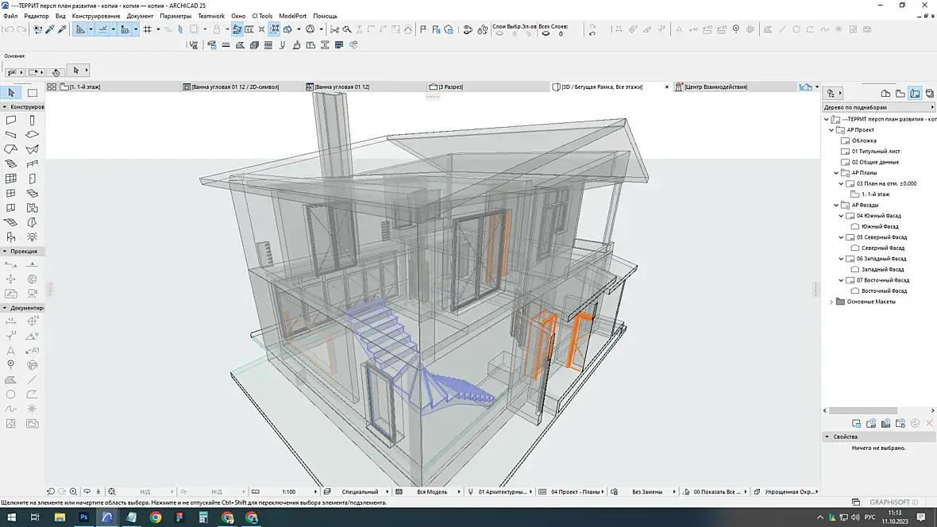Choose the Column tool in toolbox

33,121
